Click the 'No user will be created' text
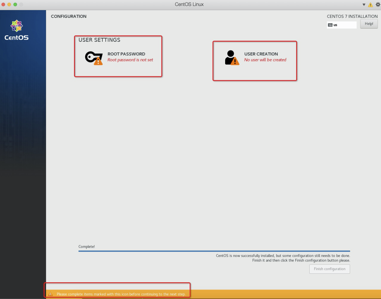This screenshot has width=381, height=299. click(265, 60)
